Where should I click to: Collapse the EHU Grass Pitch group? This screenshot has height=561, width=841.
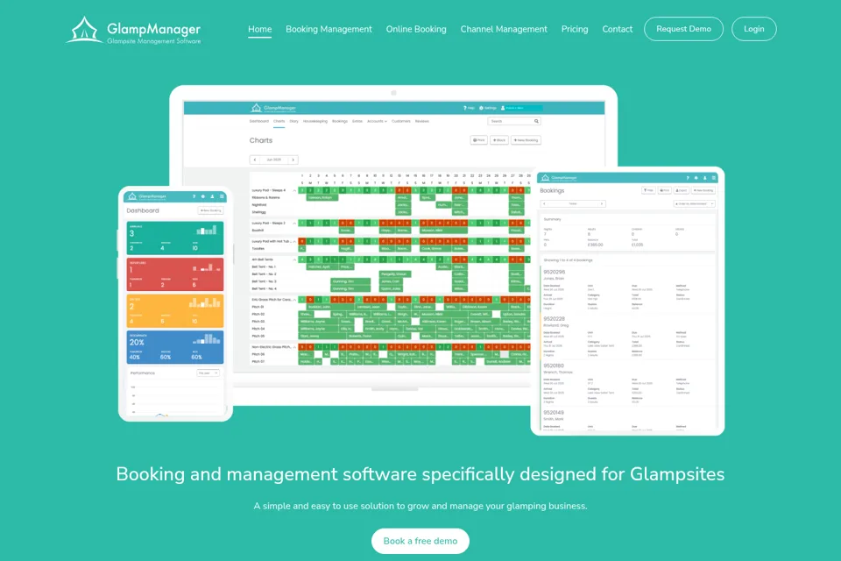tap(294, 300)
